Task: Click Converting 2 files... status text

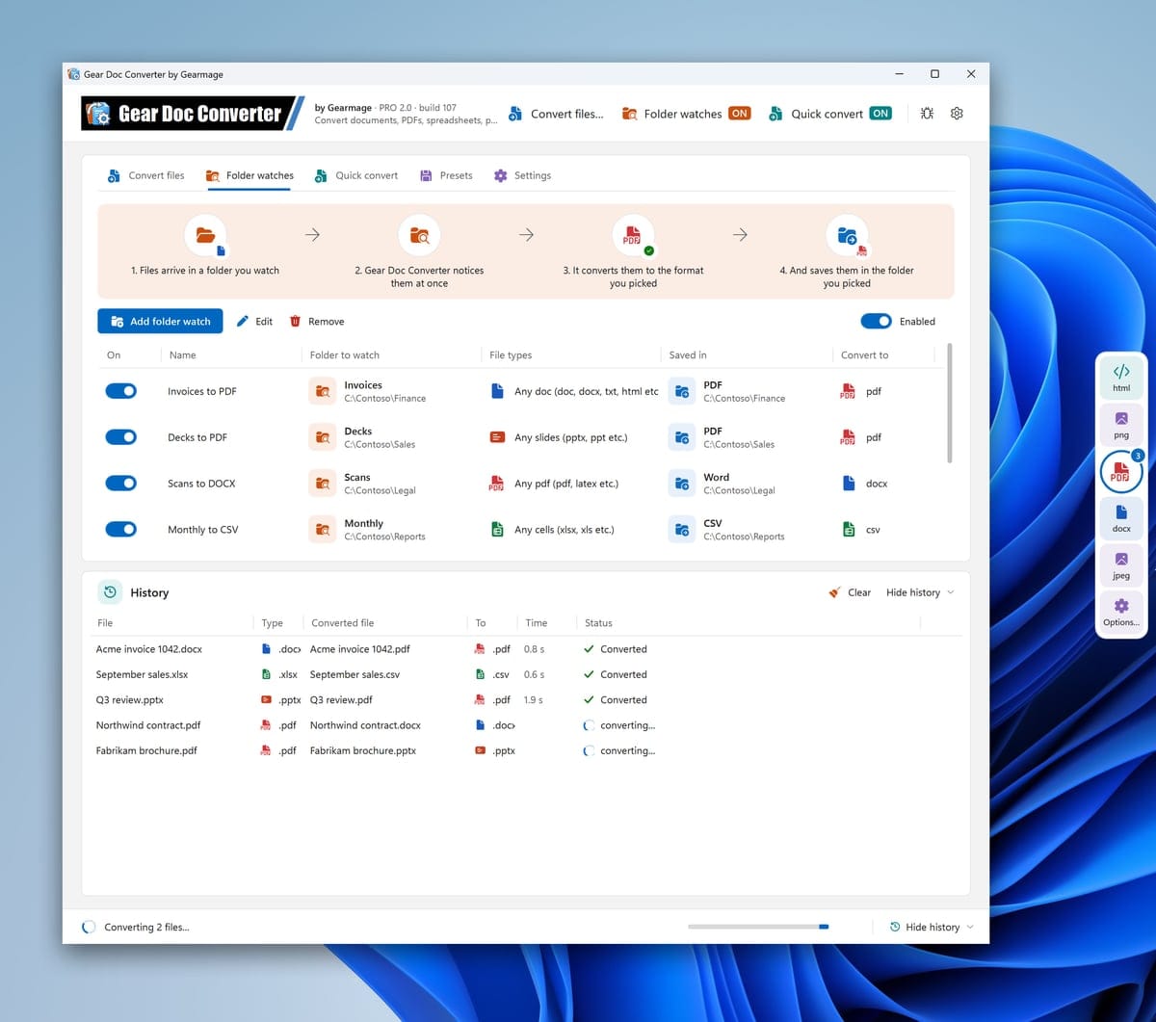Action: [x=146, y=927]
